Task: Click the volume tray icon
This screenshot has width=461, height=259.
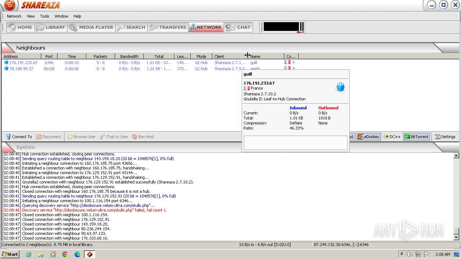Action: click(409, 254)
